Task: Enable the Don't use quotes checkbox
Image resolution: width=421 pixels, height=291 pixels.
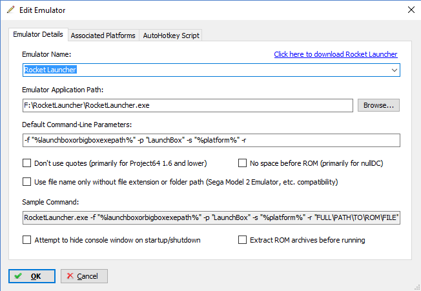Action: coord(27,163)
